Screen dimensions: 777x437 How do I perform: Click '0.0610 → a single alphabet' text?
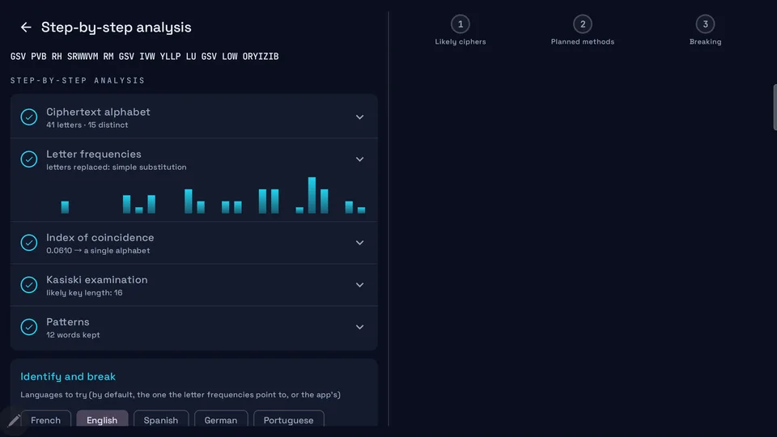(x=98, y=251)
